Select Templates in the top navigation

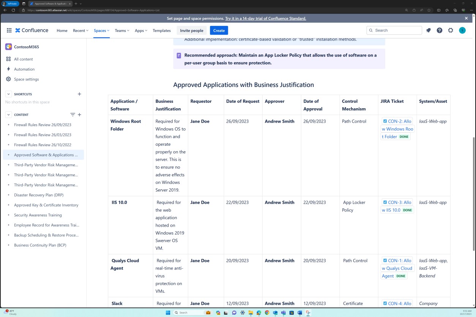pyautogui.click(x=161, y=30)
